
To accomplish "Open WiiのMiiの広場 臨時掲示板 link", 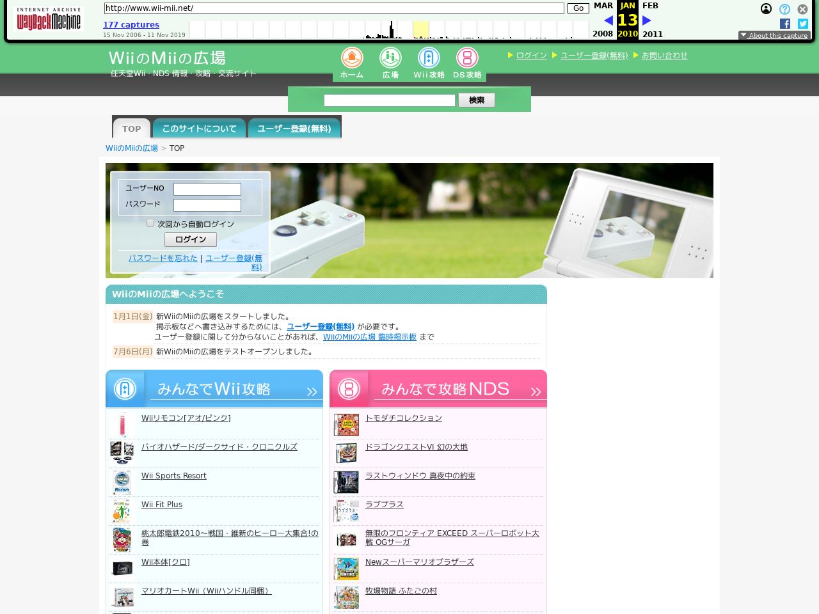I will [370, 337].
